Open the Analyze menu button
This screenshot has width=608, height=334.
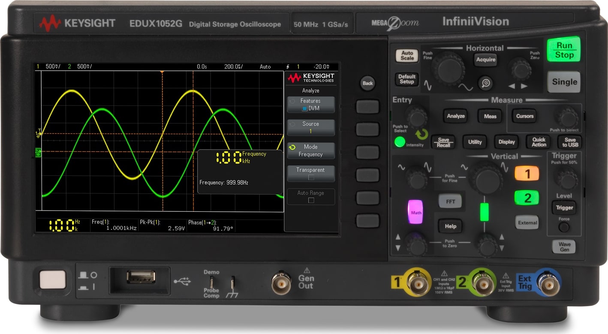pyautogui.click(x=455, y=116)
